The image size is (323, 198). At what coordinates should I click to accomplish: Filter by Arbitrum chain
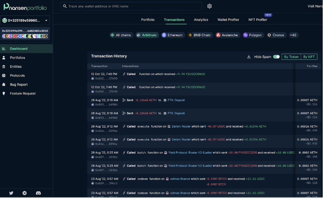click(x=147, y=35)
